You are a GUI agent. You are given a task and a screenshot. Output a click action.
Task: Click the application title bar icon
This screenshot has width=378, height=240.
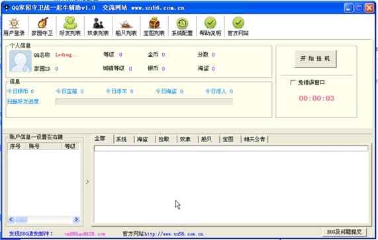7,8
